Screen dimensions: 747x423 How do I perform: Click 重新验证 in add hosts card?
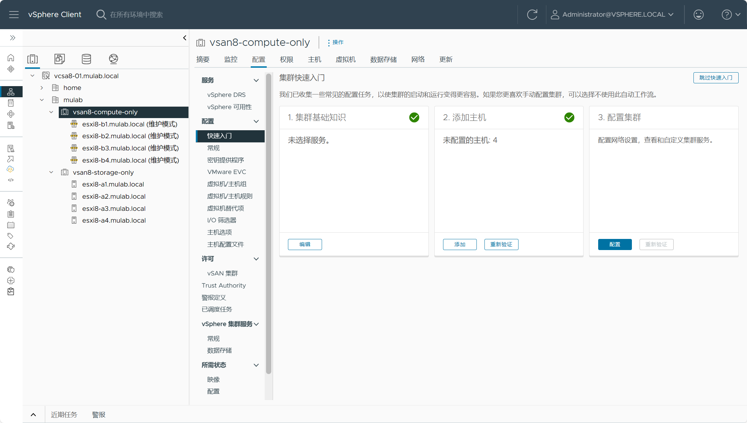pyautogui.click(x=501, y=244)
